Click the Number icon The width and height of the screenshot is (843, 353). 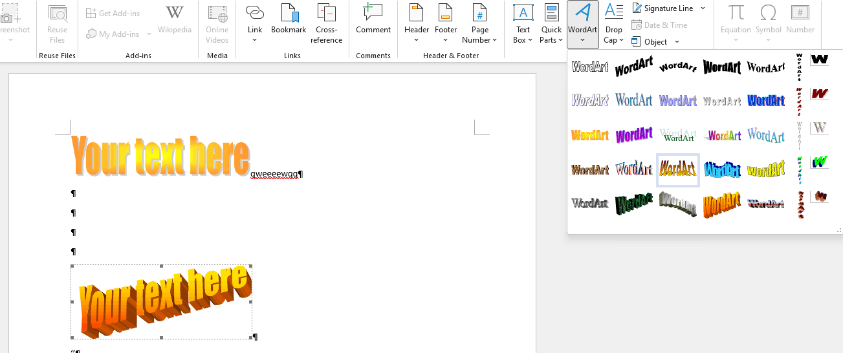pyautogui.click(x=800, y=19)
